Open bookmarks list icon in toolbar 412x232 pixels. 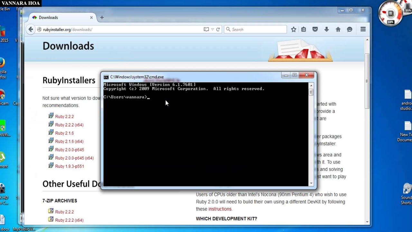[304, 29]
